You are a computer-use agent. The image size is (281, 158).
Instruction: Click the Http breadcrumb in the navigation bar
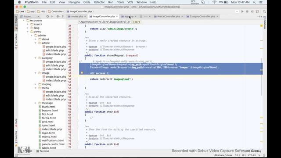click(41, 11)
